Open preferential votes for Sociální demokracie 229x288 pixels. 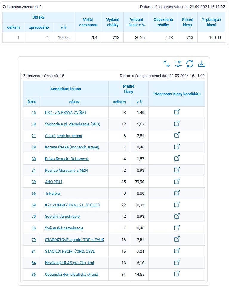coord(177,216)
